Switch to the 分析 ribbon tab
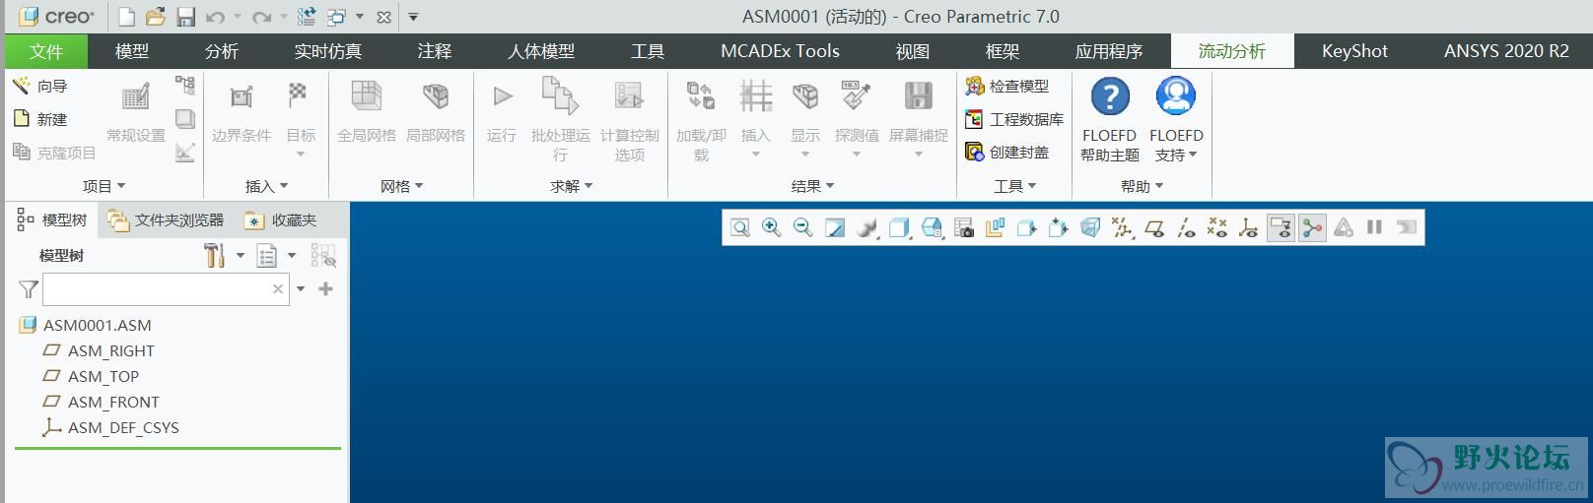Screen dimensions: 1593x503 tap(222, 51)
